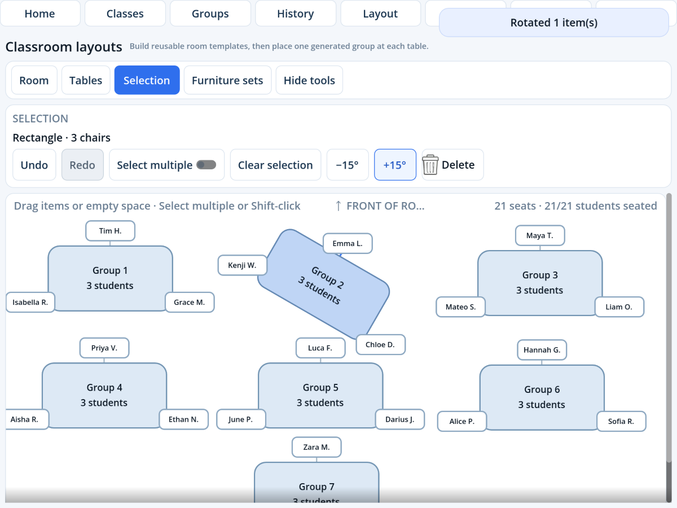Click Zara M. chair

coord(316,447)
